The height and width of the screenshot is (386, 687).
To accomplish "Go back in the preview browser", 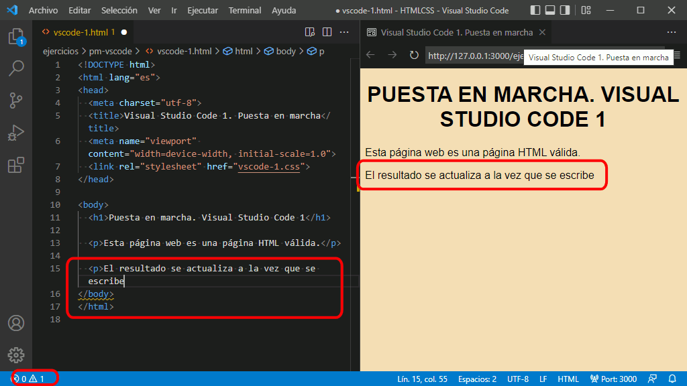I will 370,55.
